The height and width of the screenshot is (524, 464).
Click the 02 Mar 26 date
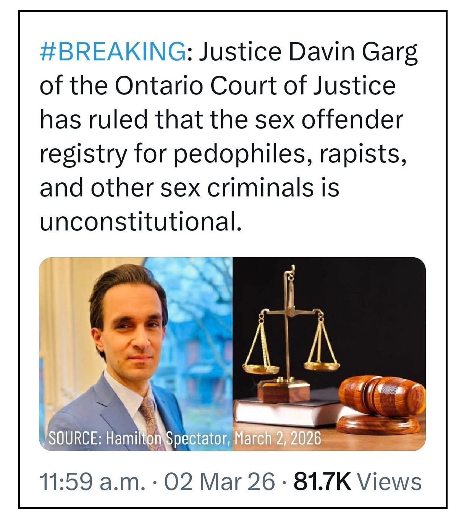219,482
